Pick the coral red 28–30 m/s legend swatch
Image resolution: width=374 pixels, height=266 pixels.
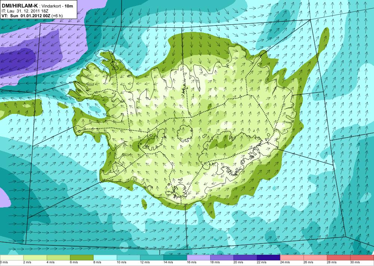point(339,258)
